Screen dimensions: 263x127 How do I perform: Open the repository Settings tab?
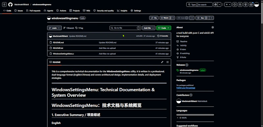pos(136,11)
